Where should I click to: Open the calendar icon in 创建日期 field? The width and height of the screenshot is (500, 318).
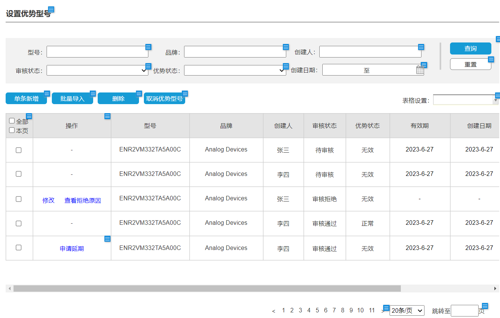tap(420, 70)
